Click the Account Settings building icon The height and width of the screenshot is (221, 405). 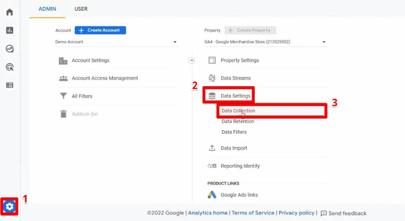[x=63, y=60]
